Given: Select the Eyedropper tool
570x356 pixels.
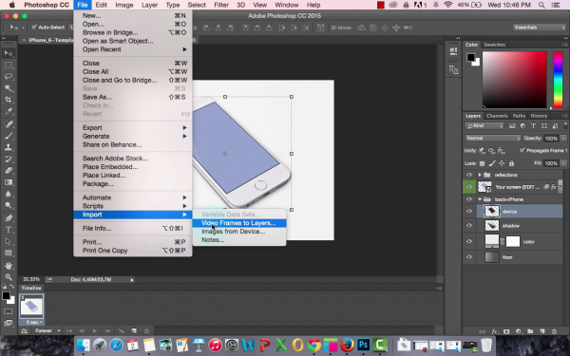Looking at the screenshot, I should pos(9,111).
